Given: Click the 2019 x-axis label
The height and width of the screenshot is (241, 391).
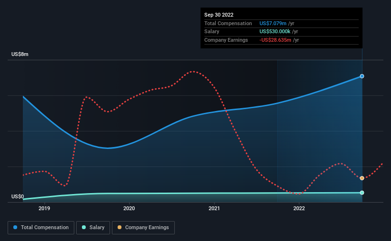Looking at the screenshot, I should point(44,208).
